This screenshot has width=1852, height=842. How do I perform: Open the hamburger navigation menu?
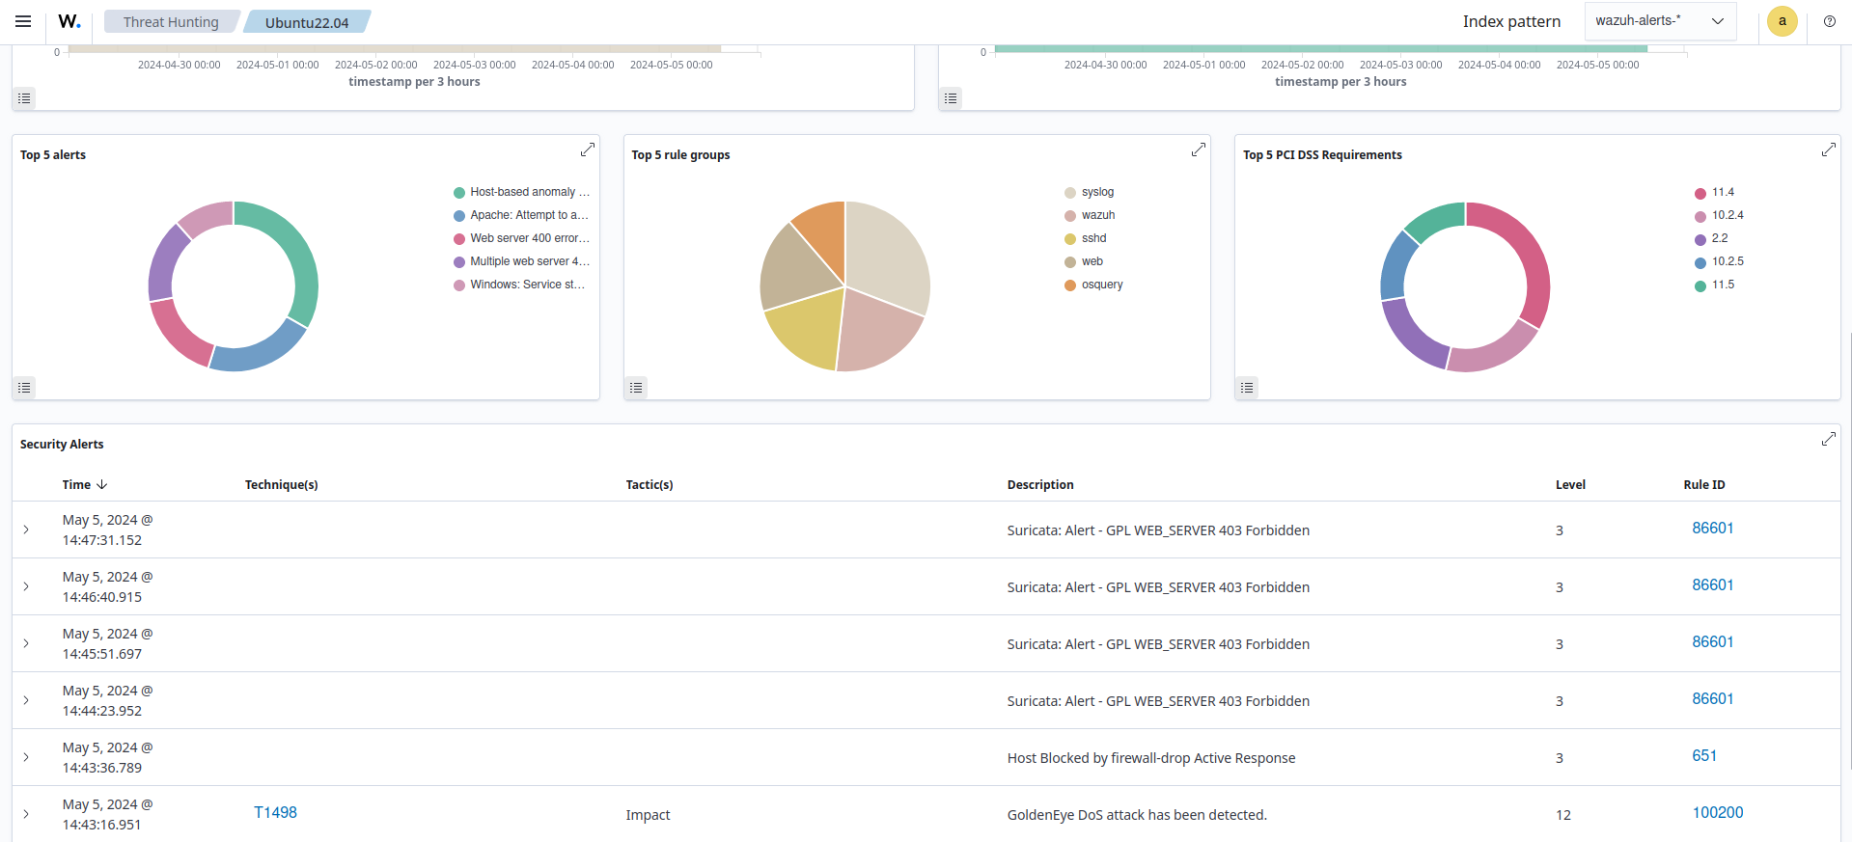point(23,21)
